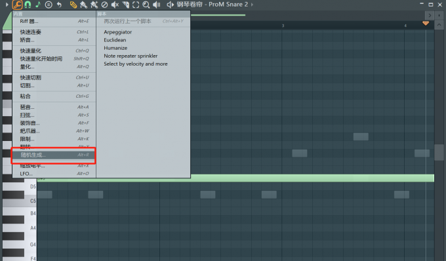This screenshot has width=446, height=261.
Task: Select the paint brush tool
Action: [83, 5]
